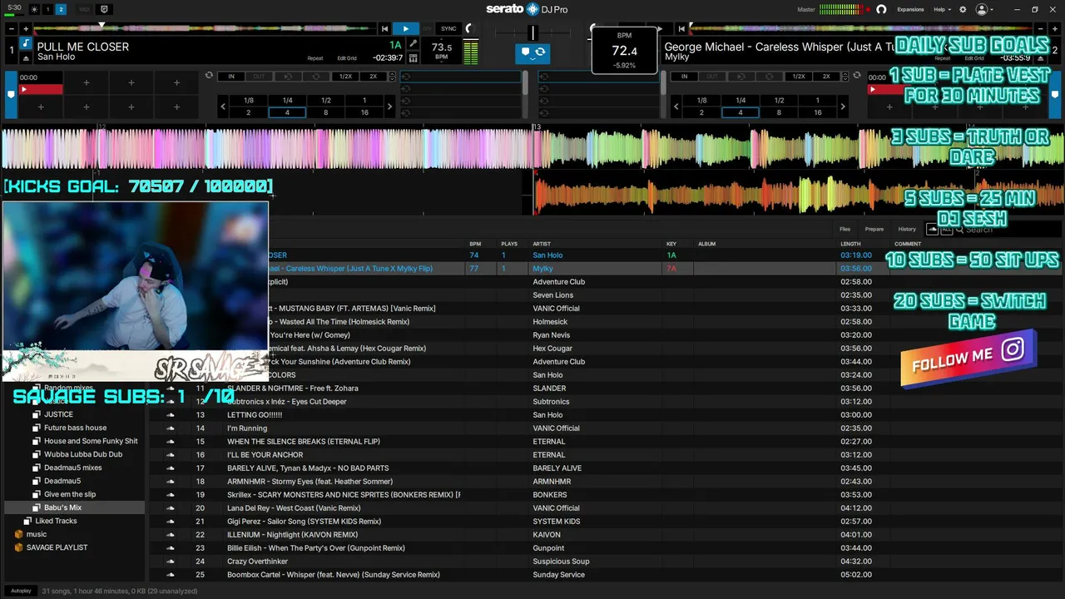The height and width of the screenshot is (599, 1065).
Task: Zoom out deck 1 overview with minus
Action: point(13,28)
